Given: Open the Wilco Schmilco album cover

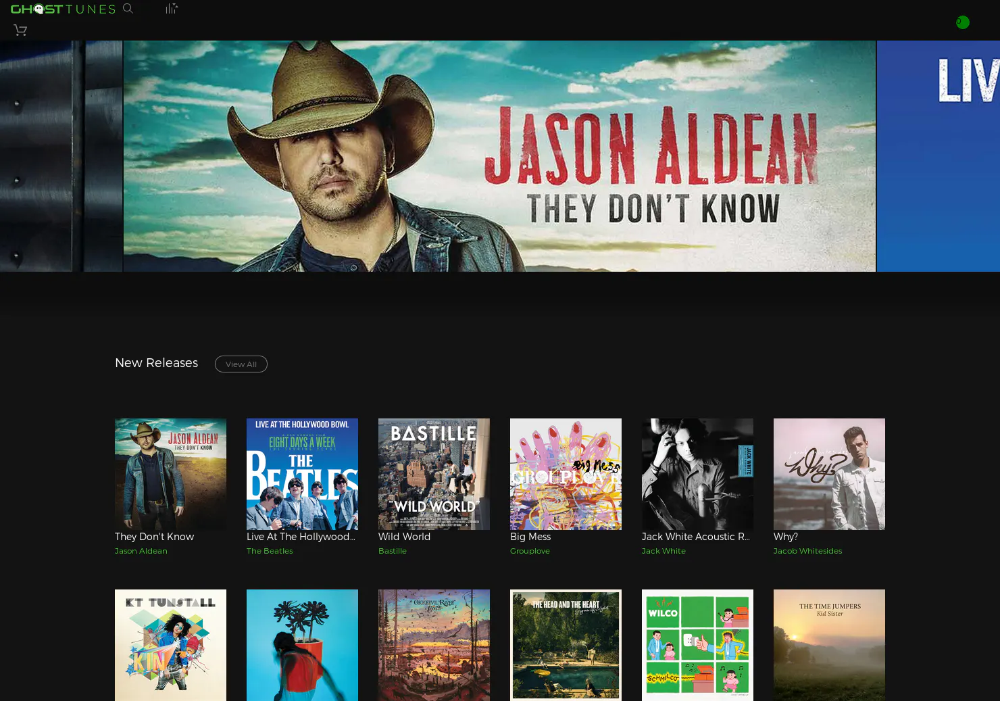Looking at the screenshot, I should 697,645.
